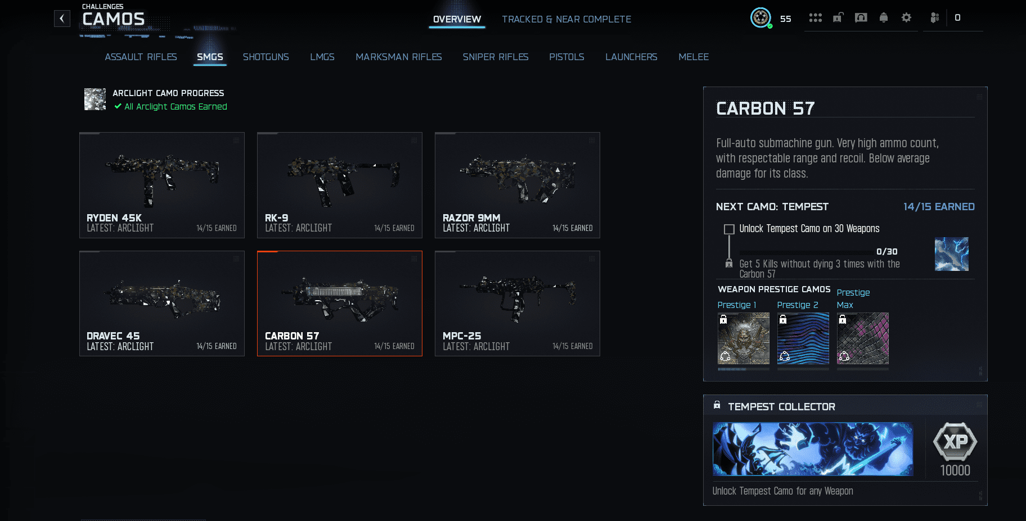Screen dimensions: 1026x521
Task: Click the player rank emblem icon
Action: 760,17
